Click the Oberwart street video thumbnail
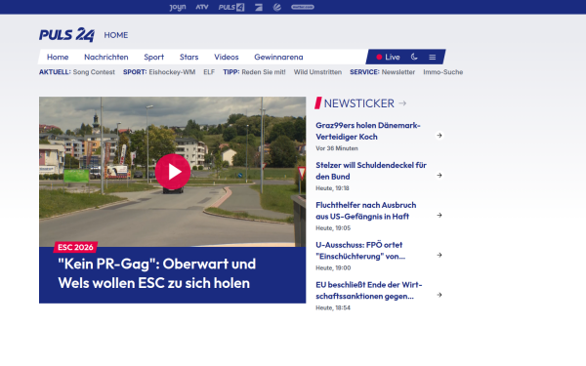 tap(172, 172)
